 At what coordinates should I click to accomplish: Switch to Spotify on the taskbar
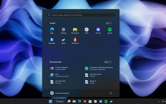(106, 102)
